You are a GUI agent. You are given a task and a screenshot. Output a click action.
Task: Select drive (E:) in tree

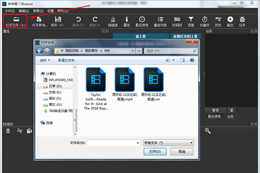[x=52, y=92]
